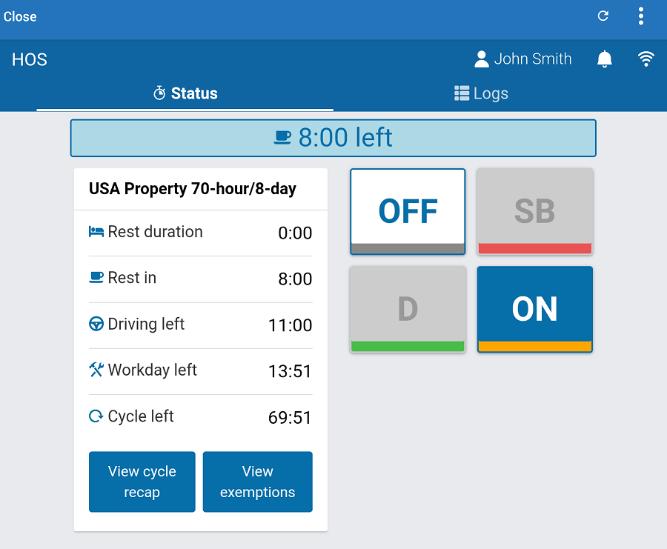Set duty status to OFF
Image resolution: width=667 pixels, height=549 pixels.
[408, 211]
